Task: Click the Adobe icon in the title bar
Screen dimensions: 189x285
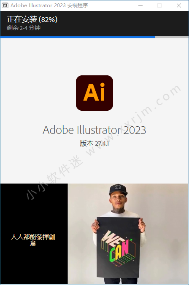Action: [5, 5]
